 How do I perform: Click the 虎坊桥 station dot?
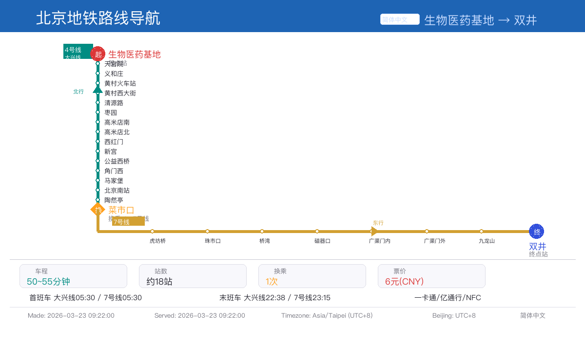point(153,232)
